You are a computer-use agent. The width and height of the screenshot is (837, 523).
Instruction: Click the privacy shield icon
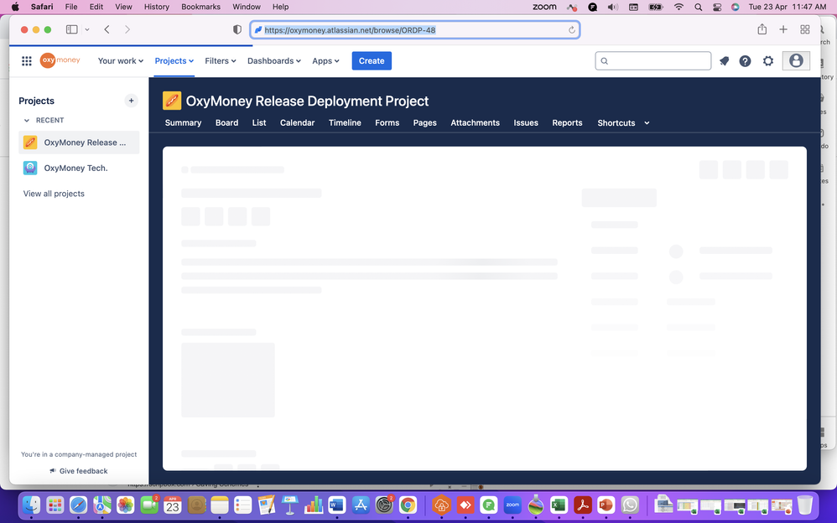pos(237,29)
